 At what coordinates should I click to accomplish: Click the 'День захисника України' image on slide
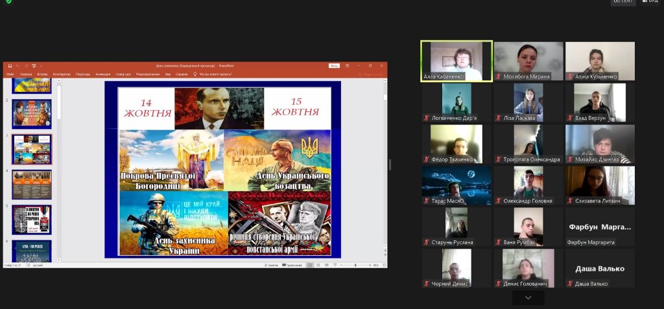pos(174,223)
